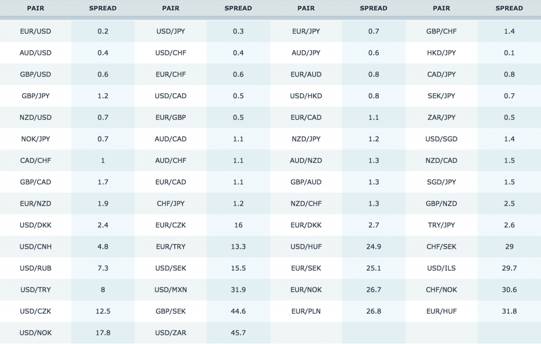This screenshot has width=541, height=344.
Task: Click the USD/ZAR pair cell
Action: (171, 333)
